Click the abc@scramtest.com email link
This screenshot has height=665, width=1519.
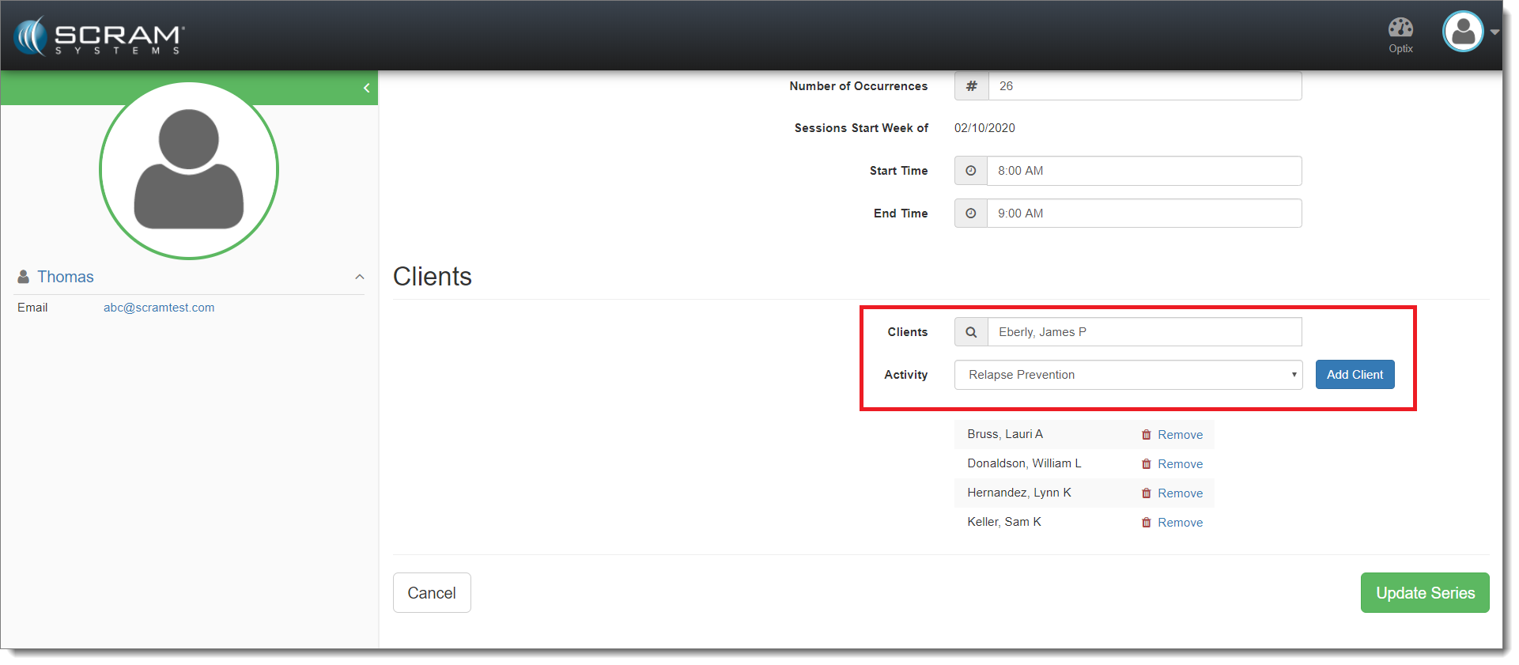[159, 308]
